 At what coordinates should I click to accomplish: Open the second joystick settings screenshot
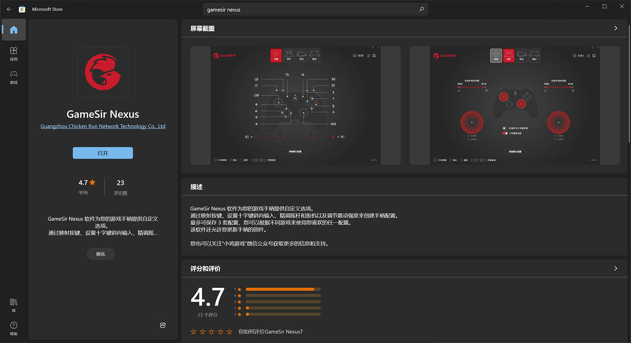[x=514, y=105]
